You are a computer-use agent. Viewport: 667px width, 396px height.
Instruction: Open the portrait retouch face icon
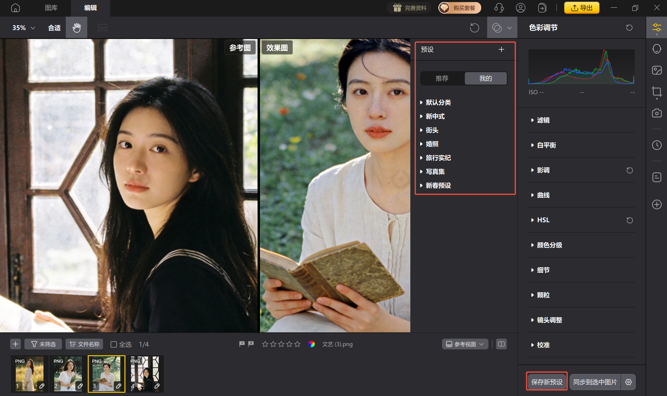[657, 49]
